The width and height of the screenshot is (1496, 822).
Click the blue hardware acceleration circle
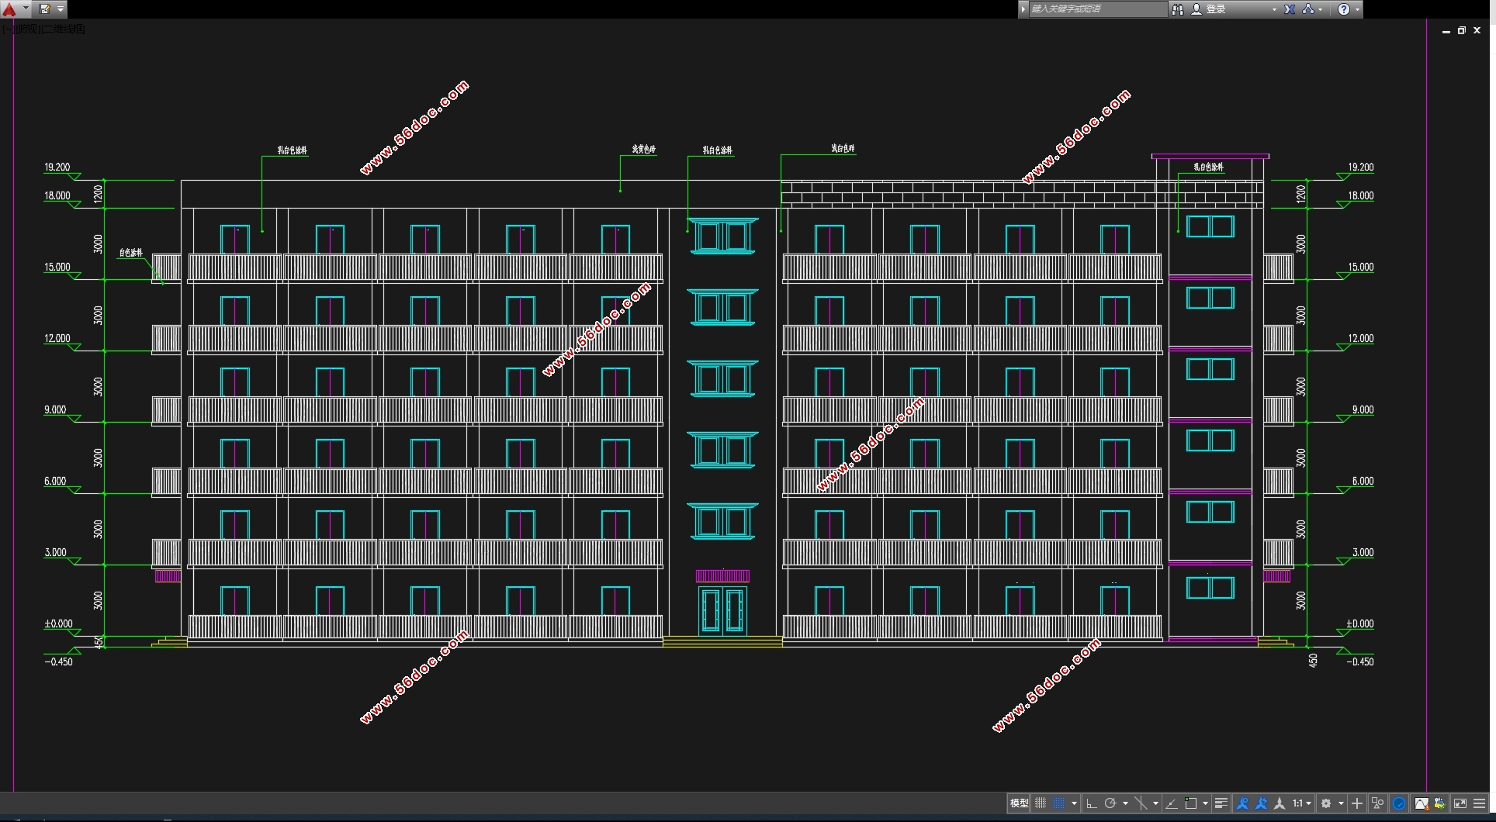coord(1399,803)
